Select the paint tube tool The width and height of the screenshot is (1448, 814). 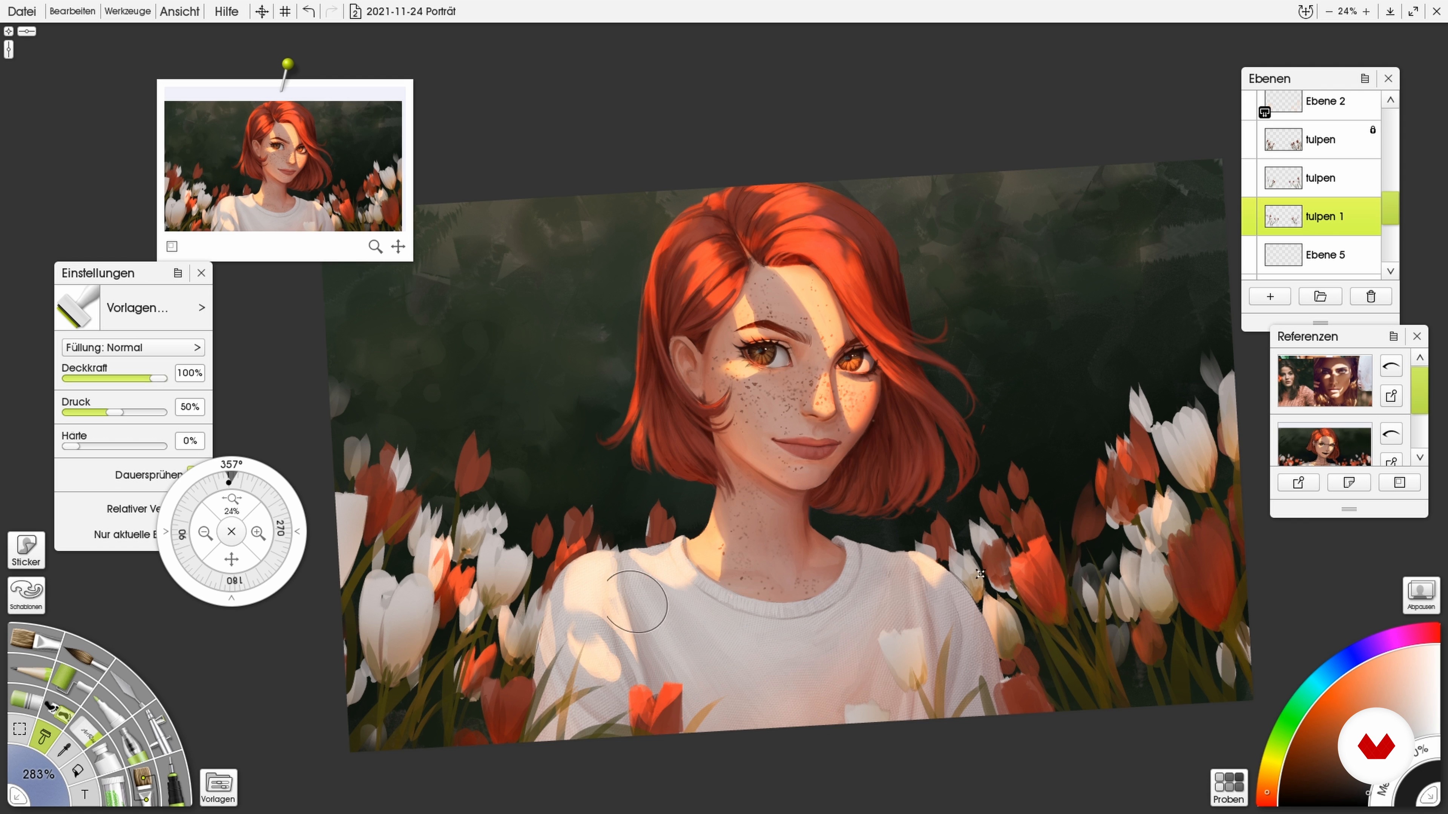pos(107,759)
